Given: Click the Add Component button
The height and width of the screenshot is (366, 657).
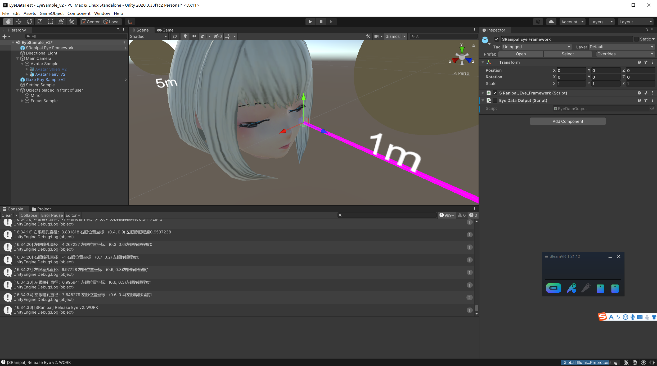Looking at the screenshot, I should 568,121.
